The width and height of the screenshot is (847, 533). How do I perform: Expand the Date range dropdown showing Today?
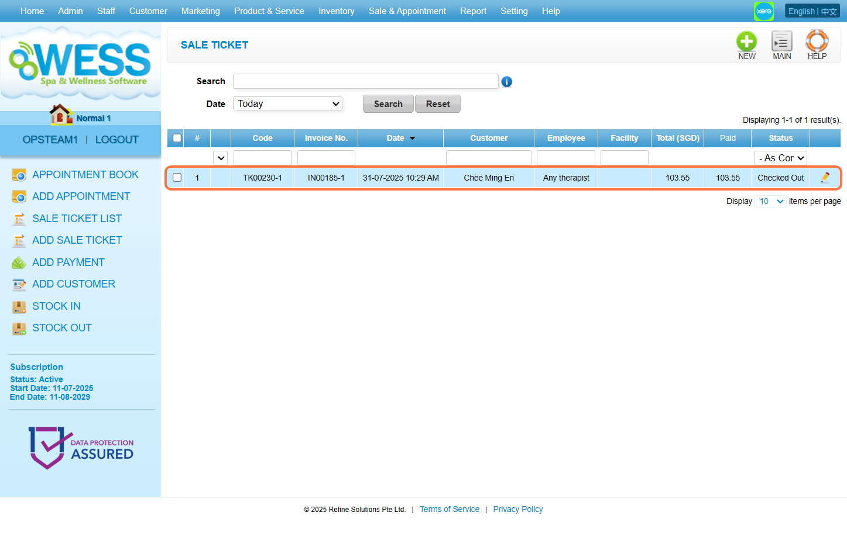288,104
